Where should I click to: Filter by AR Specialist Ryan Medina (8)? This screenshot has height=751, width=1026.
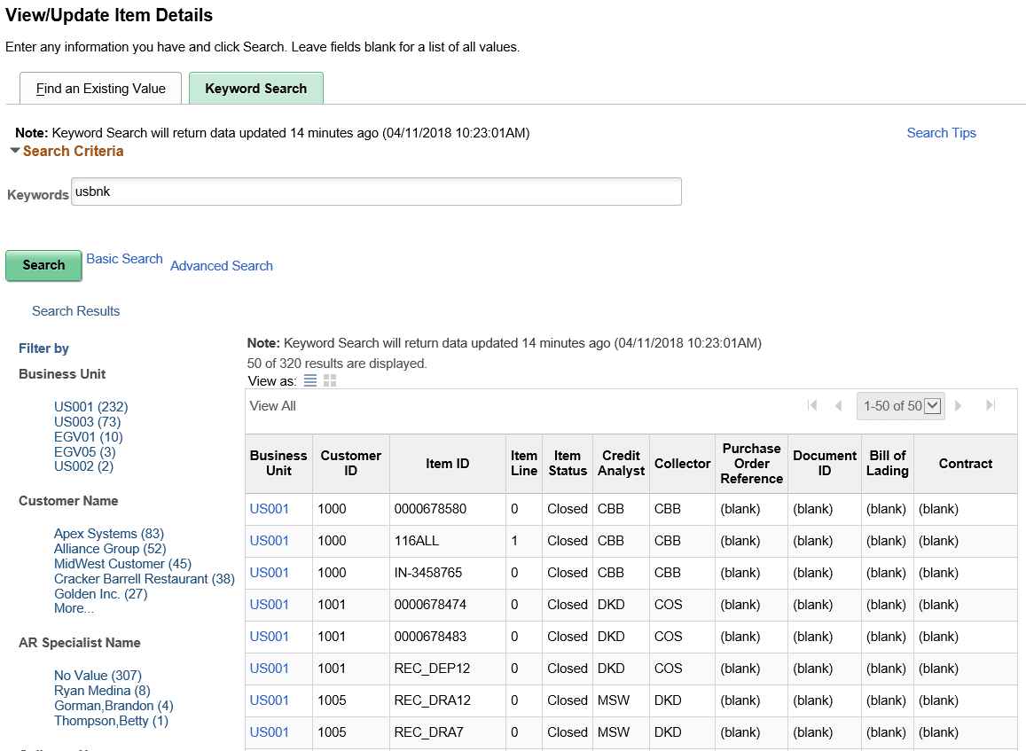pos(102,690)
